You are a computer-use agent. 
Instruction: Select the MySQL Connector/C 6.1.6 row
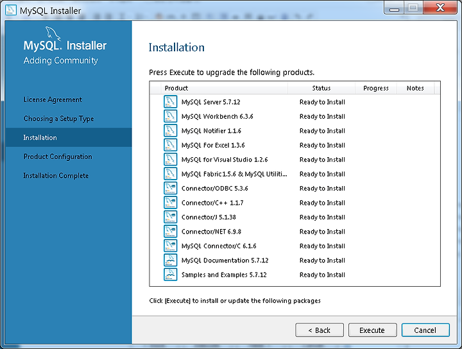[x=295, y=246]
